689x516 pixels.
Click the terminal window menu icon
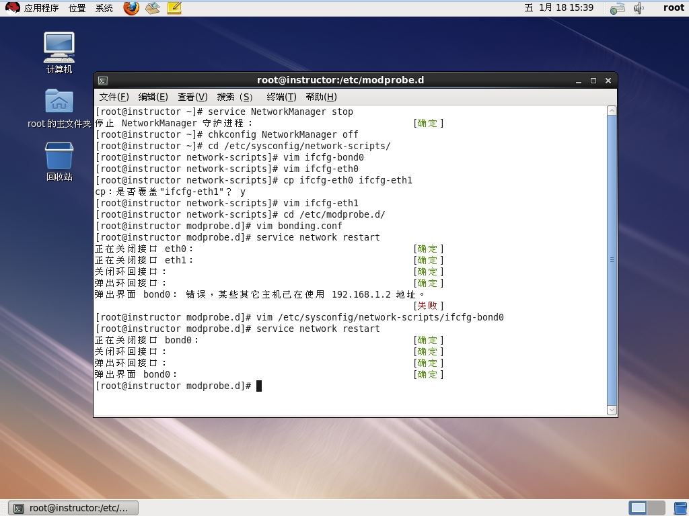pyautogui.click(x=103, y=81)
